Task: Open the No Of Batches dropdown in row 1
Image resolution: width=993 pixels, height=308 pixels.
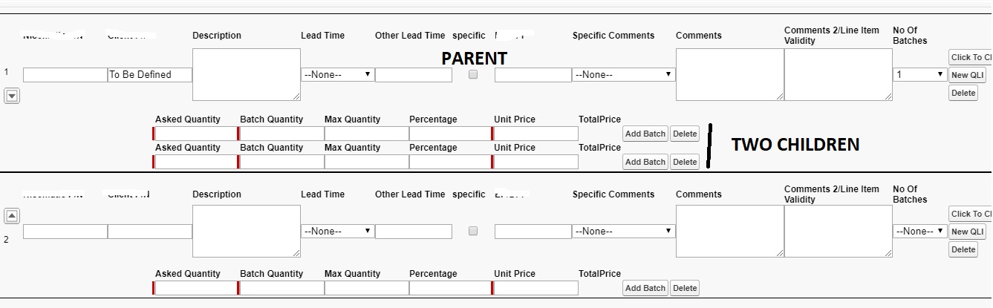Action: click(919, 75)
